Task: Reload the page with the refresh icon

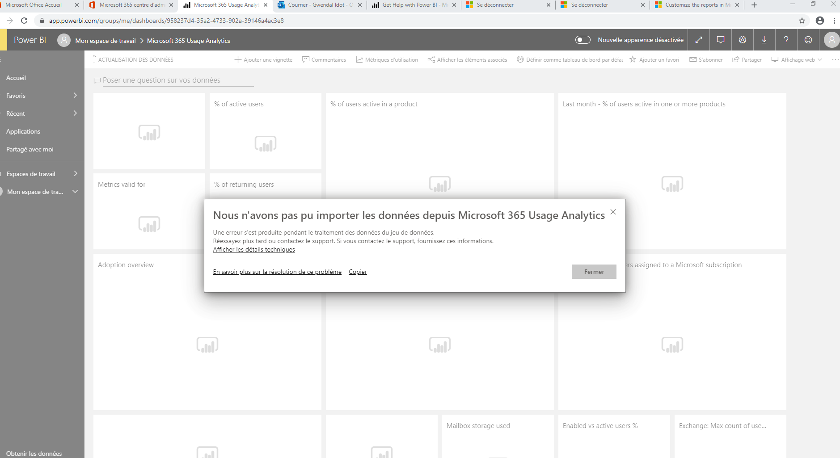Action: (x=24, y=21)
